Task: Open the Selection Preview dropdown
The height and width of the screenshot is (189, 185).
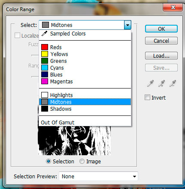Action: click(98, 176)
